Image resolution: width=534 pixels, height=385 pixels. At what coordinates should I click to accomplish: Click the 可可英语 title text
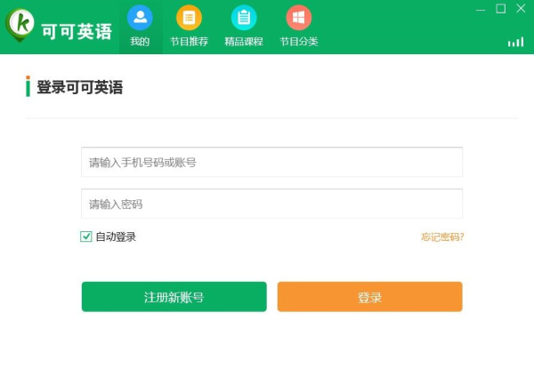pos(77,32)
